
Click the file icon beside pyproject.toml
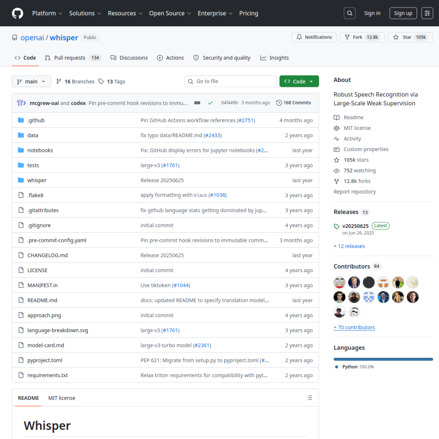coord(21,360)
